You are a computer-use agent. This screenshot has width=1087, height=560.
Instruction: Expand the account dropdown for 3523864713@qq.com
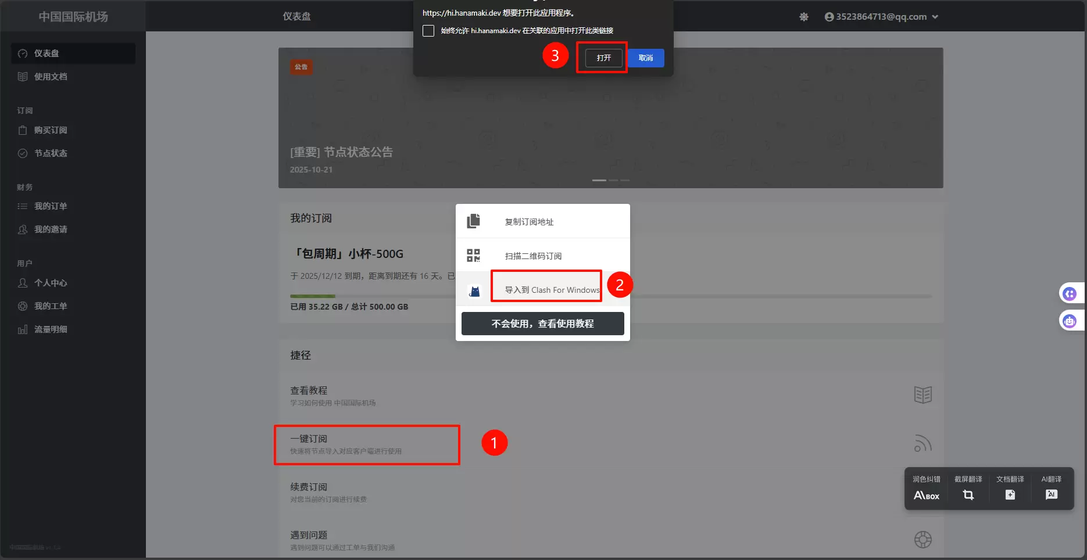pyautogui.click(x=935, y=17)
